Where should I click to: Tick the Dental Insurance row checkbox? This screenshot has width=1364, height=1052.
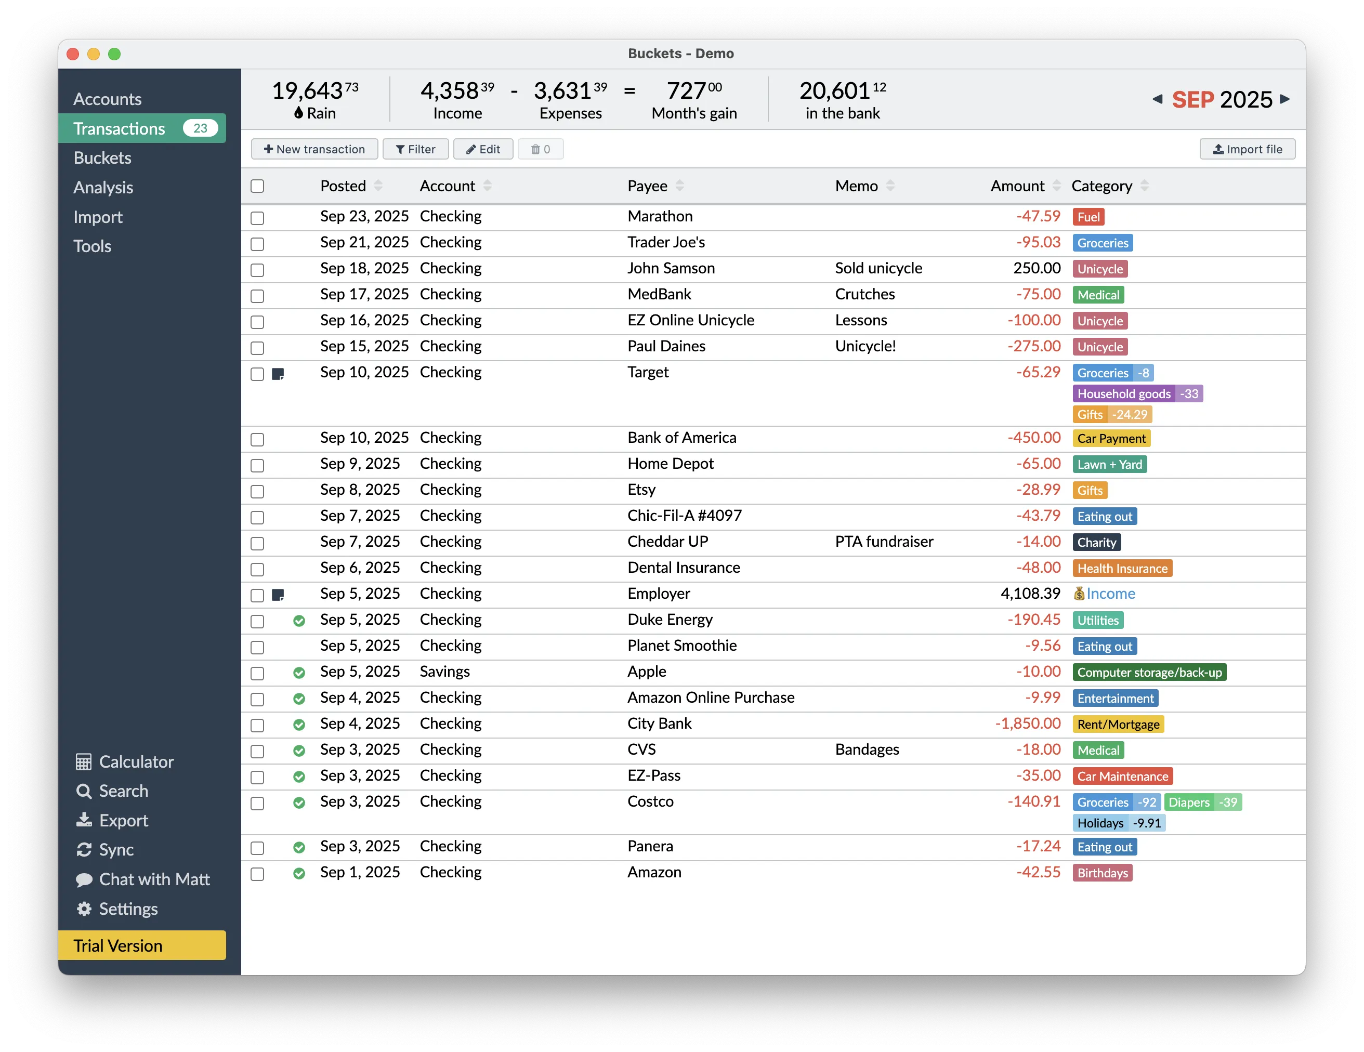pyautogui.click(x=257, y=569)
